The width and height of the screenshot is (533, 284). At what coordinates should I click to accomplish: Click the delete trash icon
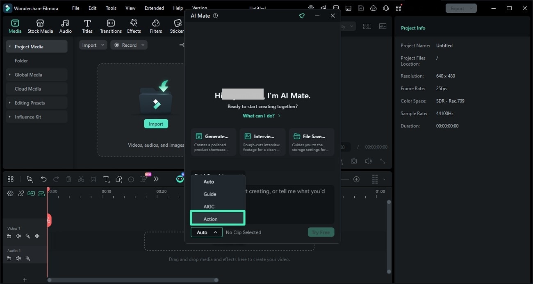click(x=68, y=179)
